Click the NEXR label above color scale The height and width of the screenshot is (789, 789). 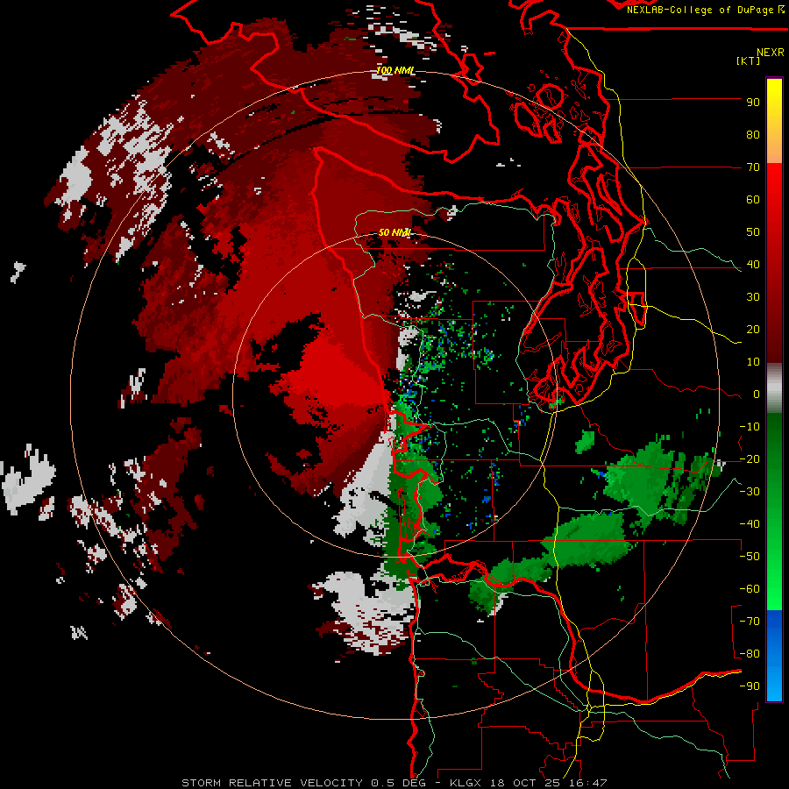[770, 53]
